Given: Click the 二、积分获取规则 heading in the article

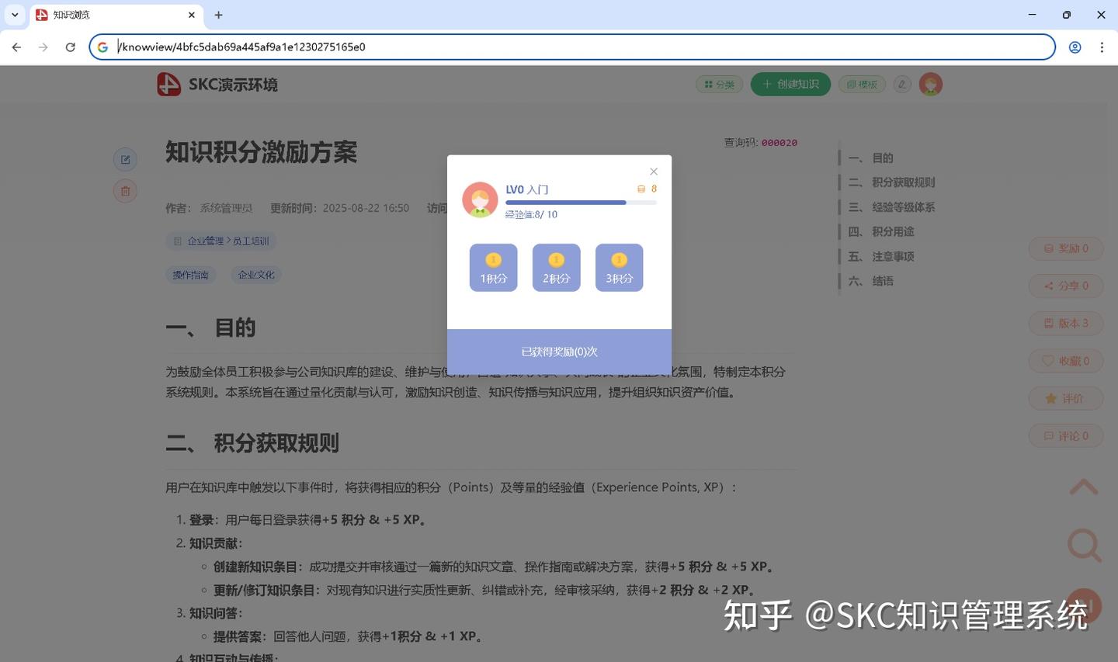Looking at the screenshot, I should (x=252, y=443).
